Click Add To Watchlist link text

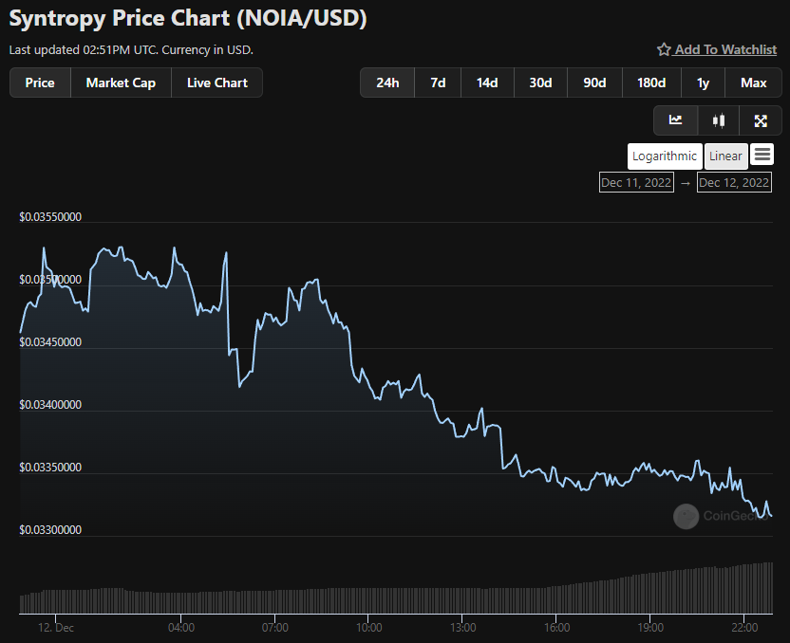(x=725, y=49)
